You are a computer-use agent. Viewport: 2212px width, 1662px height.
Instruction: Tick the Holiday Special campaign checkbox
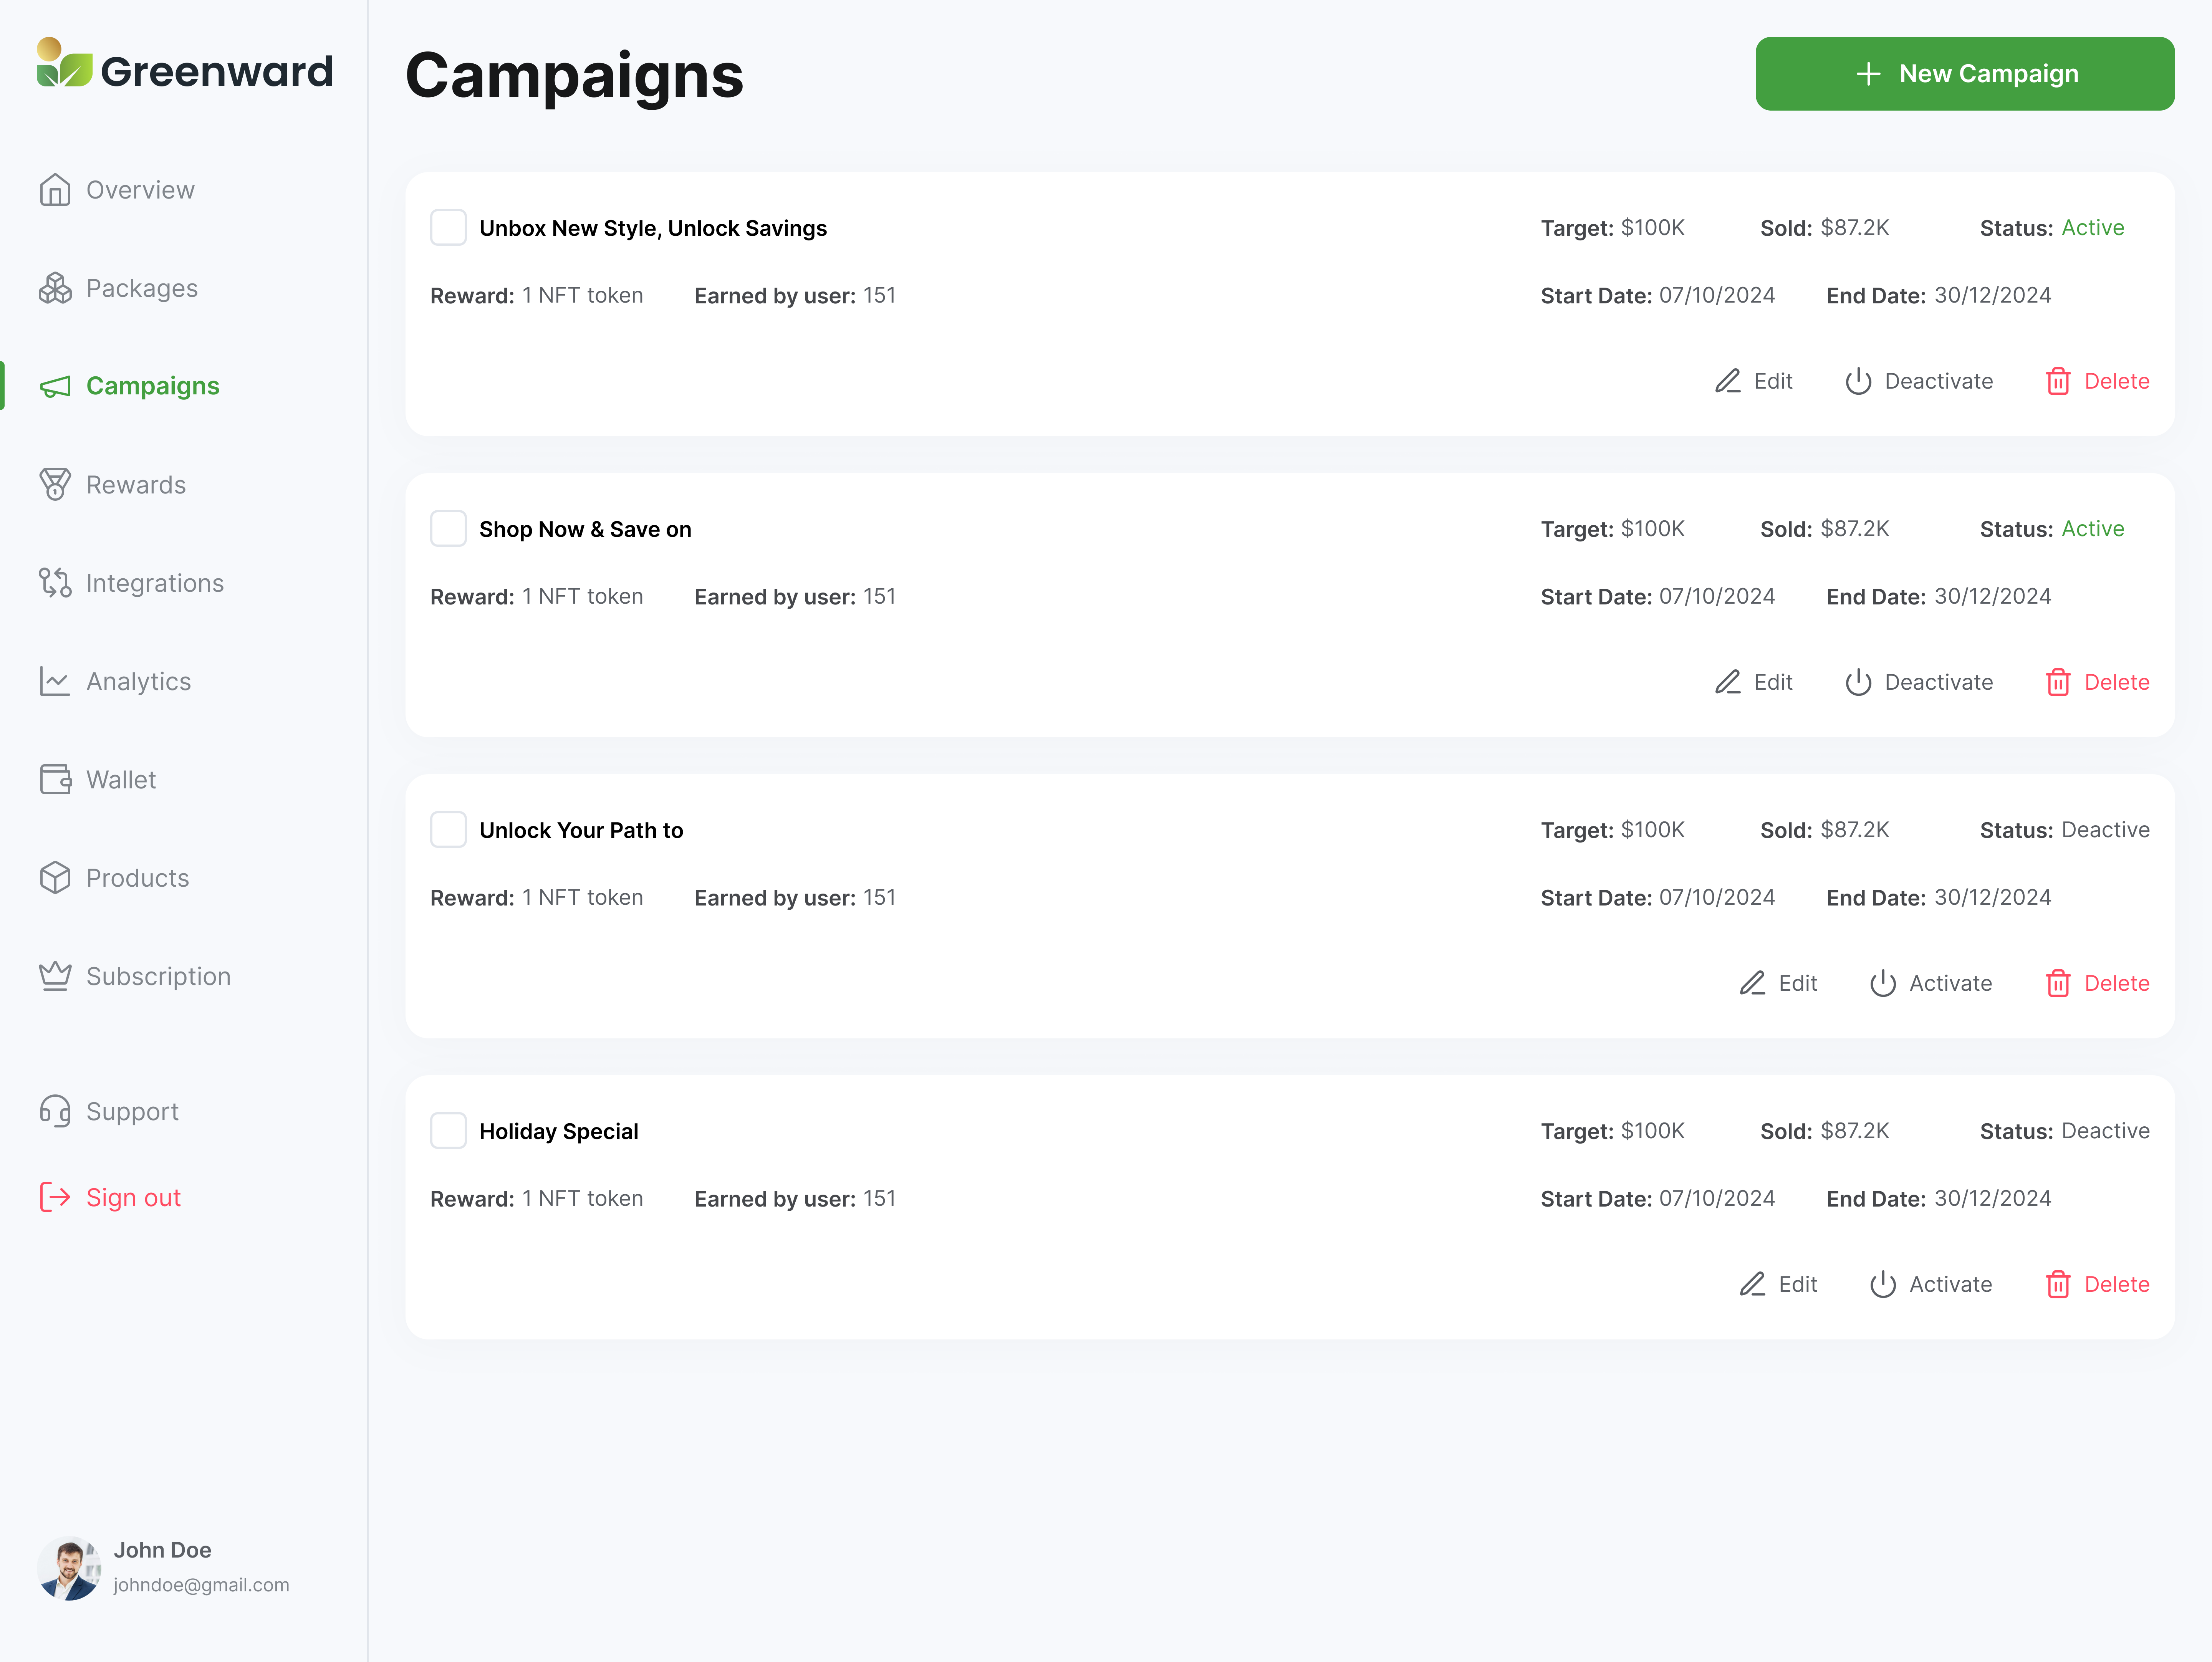click(448, 1131)
